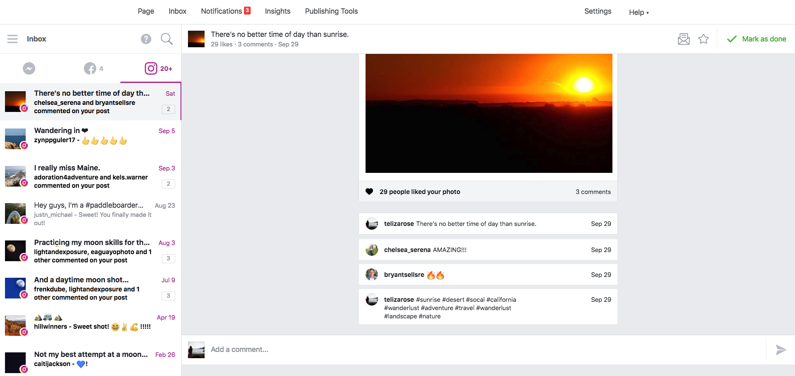The image size is (795, 376).
Task: Click the envelope mark-as-unread icon
Action: coord(683,39)
